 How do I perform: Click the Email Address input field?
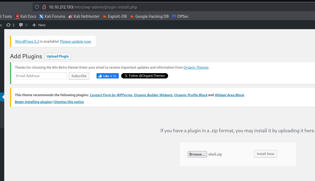(41, 76)
